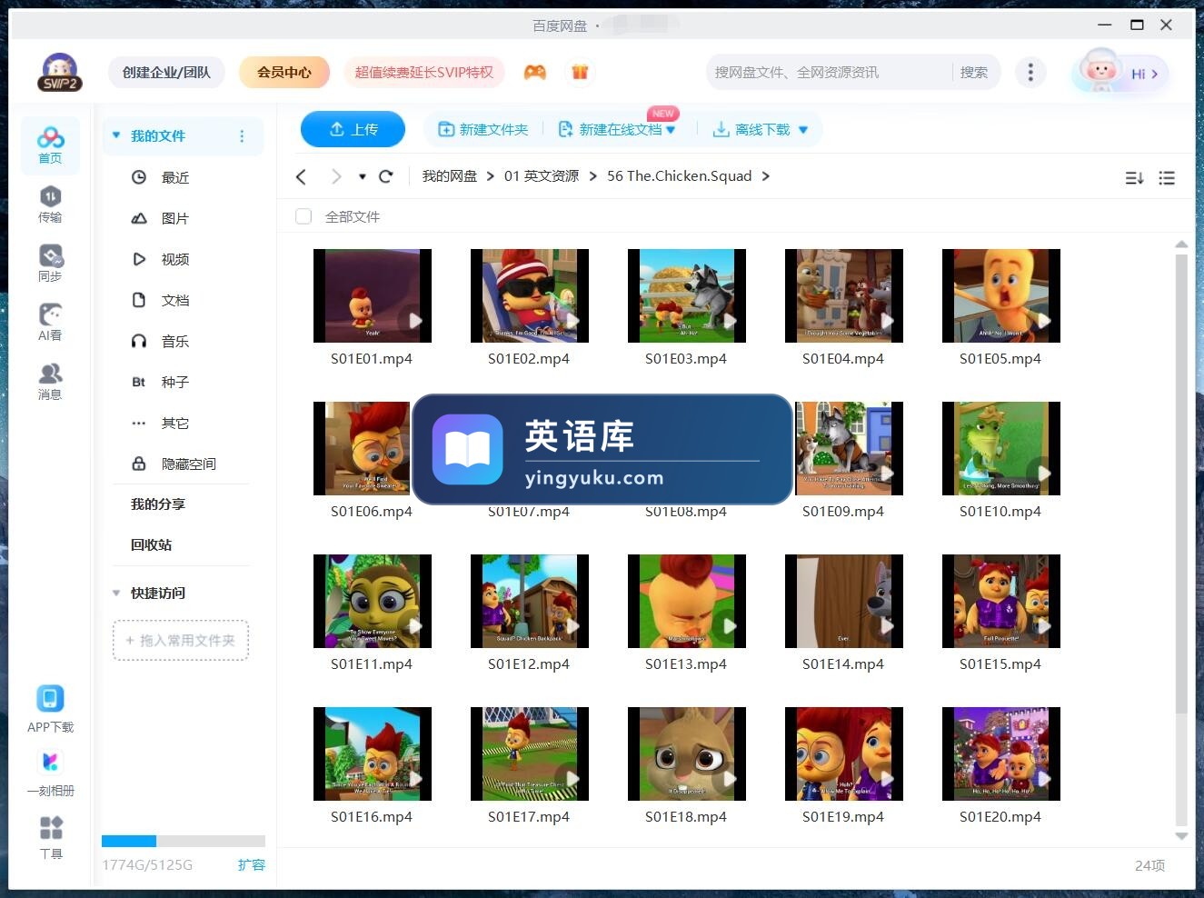Open the three-dot more menu in header
The width and height of the screenshot is (1204, 898).
[x=1030, y=72]
